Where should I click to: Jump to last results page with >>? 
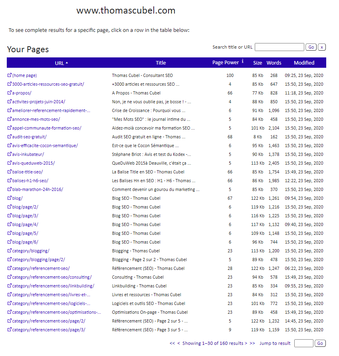click(x=252, y=343)
